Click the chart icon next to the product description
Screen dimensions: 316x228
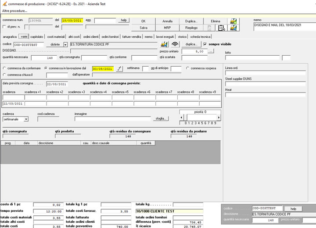click(x=165, y=44)
